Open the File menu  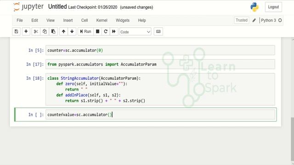[x=20, y=20]
